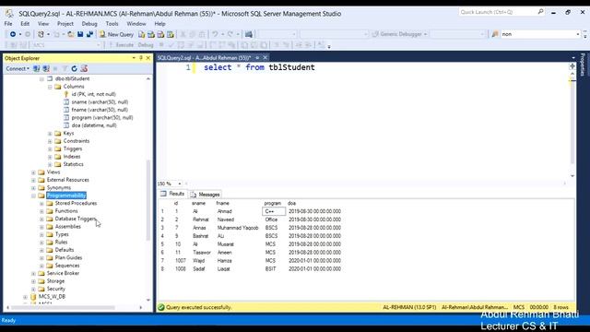The height and width of the screenshot is (332, 590).
Task: Close the Object Explorer panel
Action: coord(148,58)
